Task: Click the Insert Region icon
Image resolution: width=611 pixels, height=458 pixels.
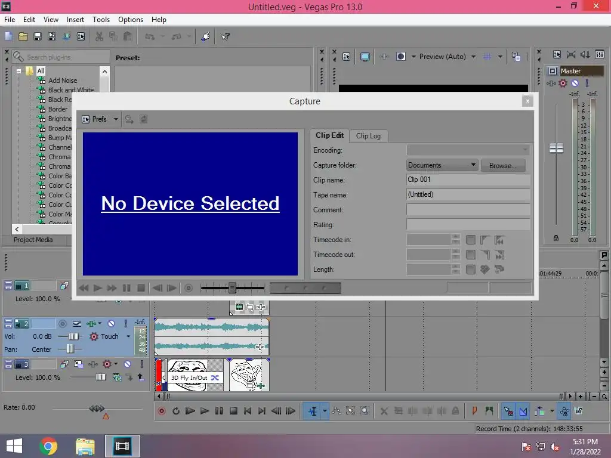Action: pos(489,411)
